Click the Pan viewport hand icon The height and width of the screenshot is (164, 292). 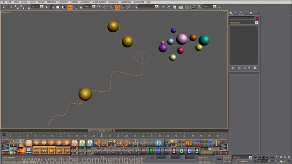pyautogui.click(x=281, y=161)
